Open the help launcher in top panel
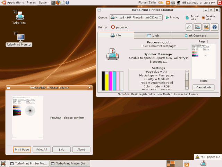 (x=67, y=2)
